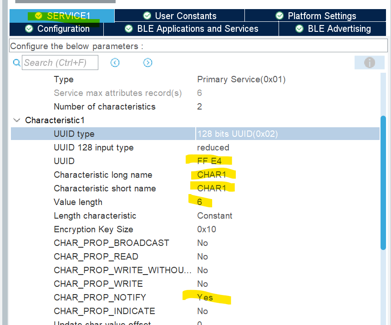Select 'Characteristic1' tree label
Viewport: 391px width, 325px height.
(x=55, y=120)
